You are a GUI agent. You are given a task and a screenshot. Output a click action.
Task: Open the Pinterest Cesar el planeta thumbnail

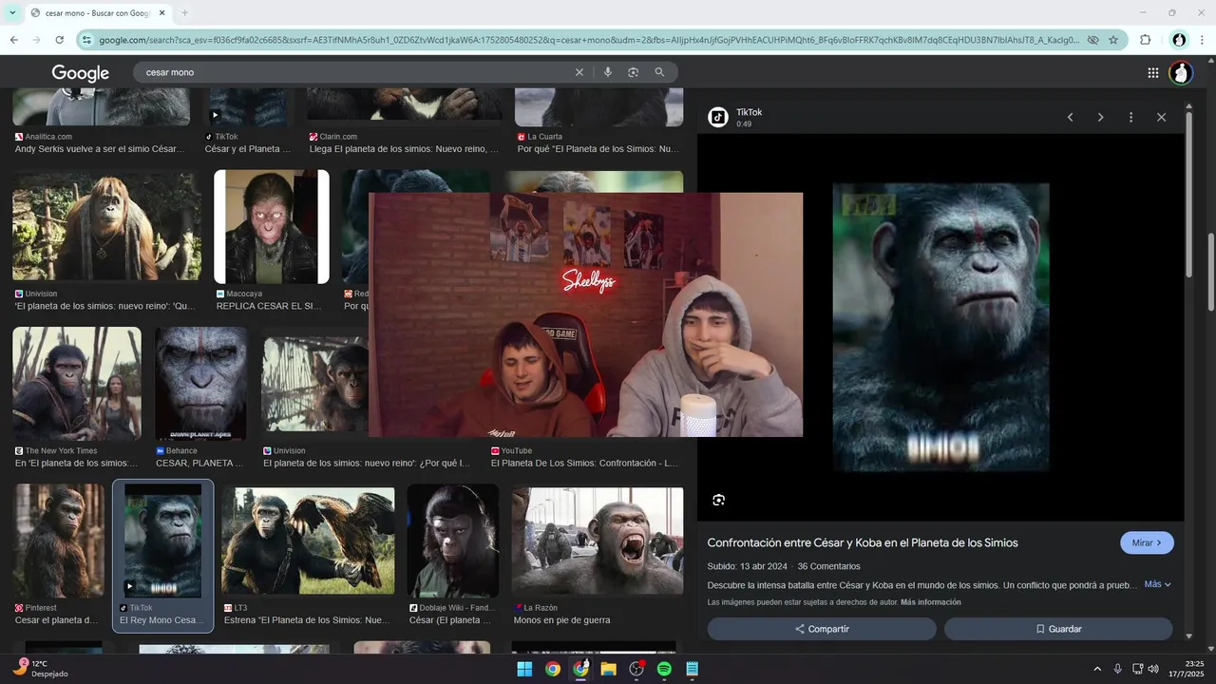click(x=59, y=541)
